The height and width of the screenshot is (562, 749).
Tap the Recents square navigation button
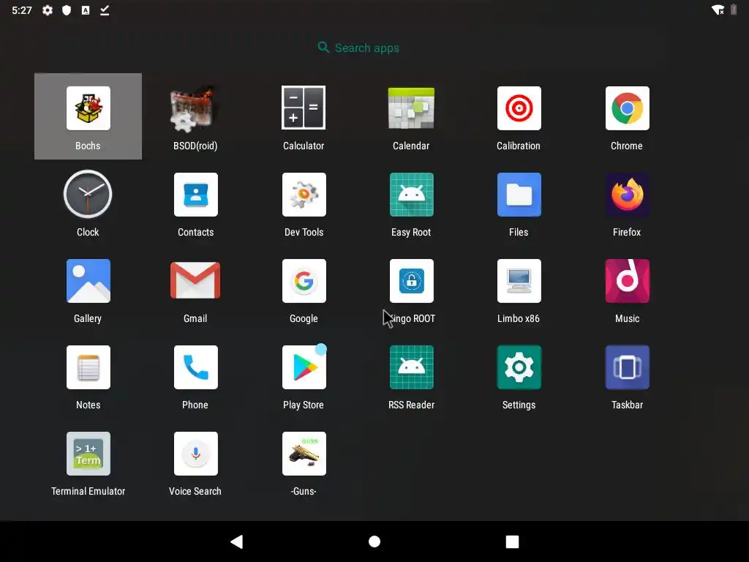pos(512,542)
